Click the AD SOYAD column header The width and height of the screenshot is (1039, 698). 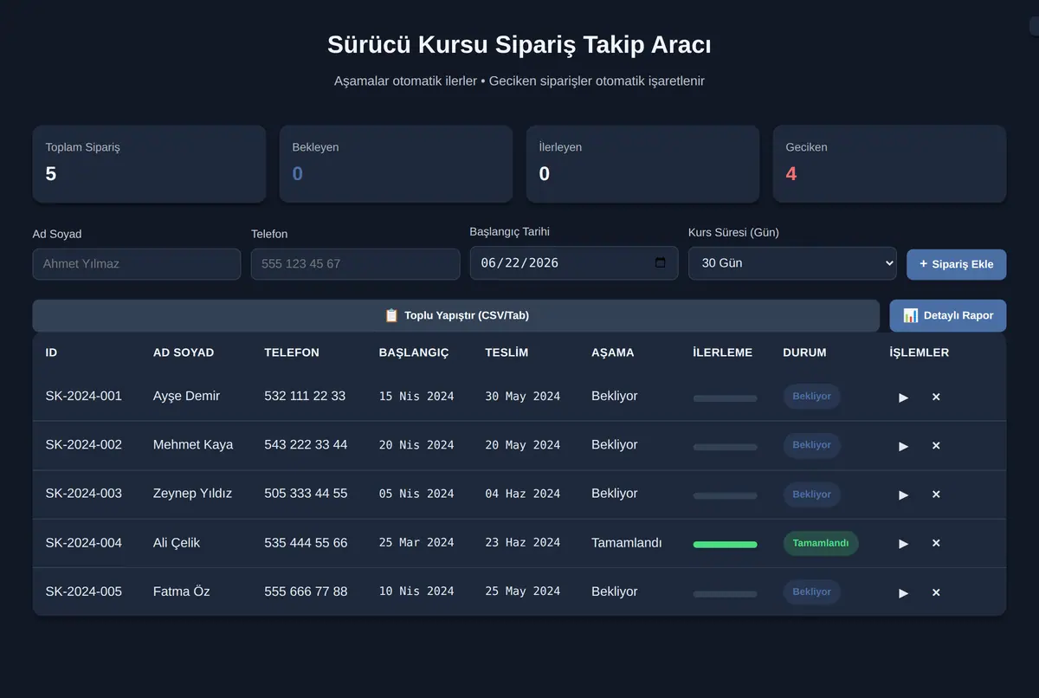(184, 352)
